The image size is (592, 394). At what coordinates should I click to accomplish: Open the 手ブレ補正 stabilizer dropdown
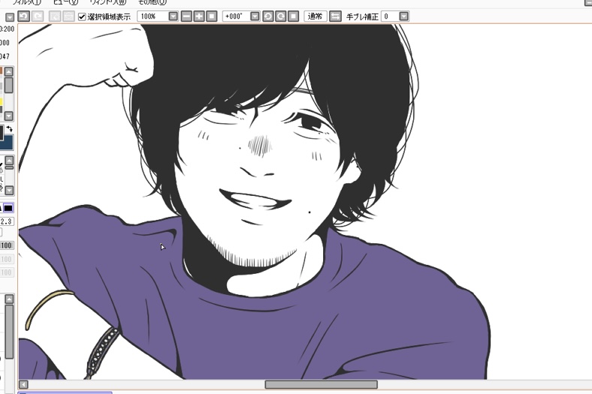pos(404,17)
